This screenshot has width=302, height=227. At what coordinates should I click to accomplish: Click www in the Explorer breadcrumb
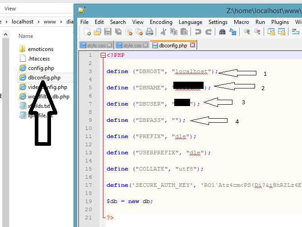pyautogui.click(x=50, y=22)
